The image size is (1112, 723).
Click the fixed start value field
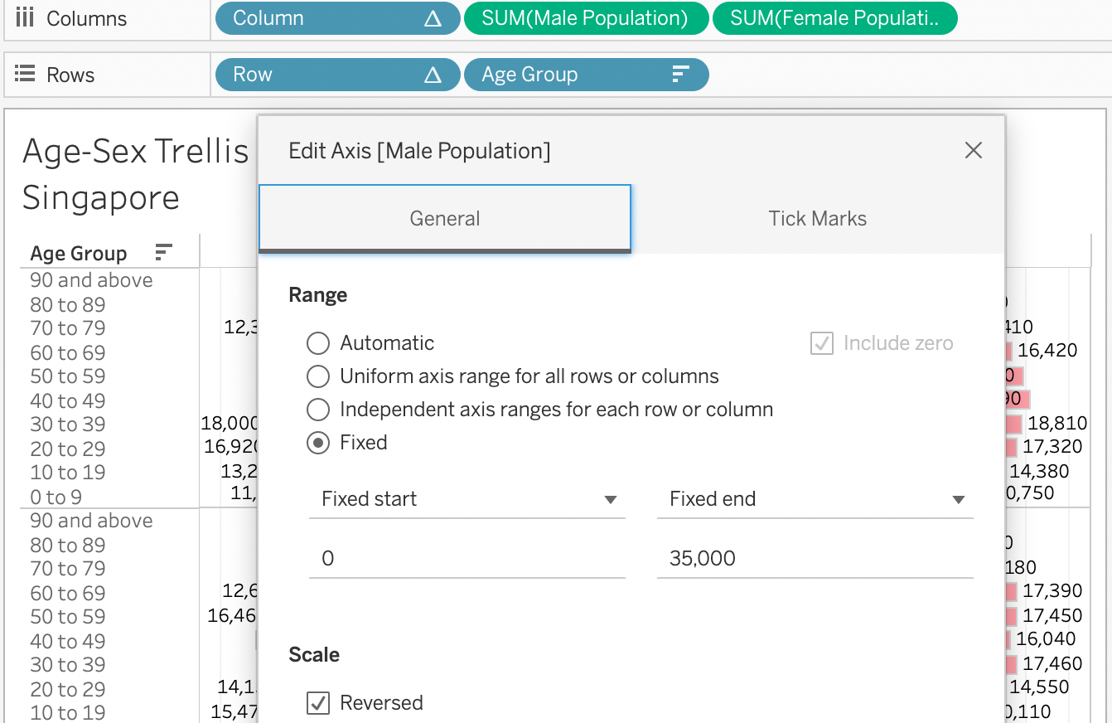click(x=467, y=558)
